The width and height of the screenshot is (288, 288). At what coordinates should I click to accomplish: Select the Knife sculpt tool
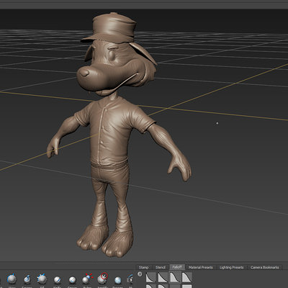click(57, 280)
